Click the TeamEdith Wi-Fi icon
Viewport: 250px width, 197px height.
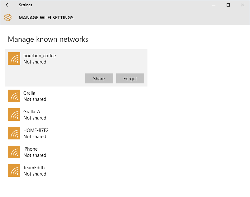click(x=14, y=171)
